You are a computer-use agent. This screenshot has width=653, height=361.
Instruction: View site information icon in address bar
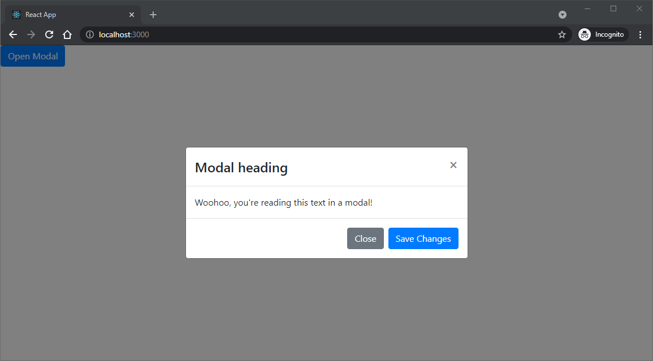(x=89, y=34)
